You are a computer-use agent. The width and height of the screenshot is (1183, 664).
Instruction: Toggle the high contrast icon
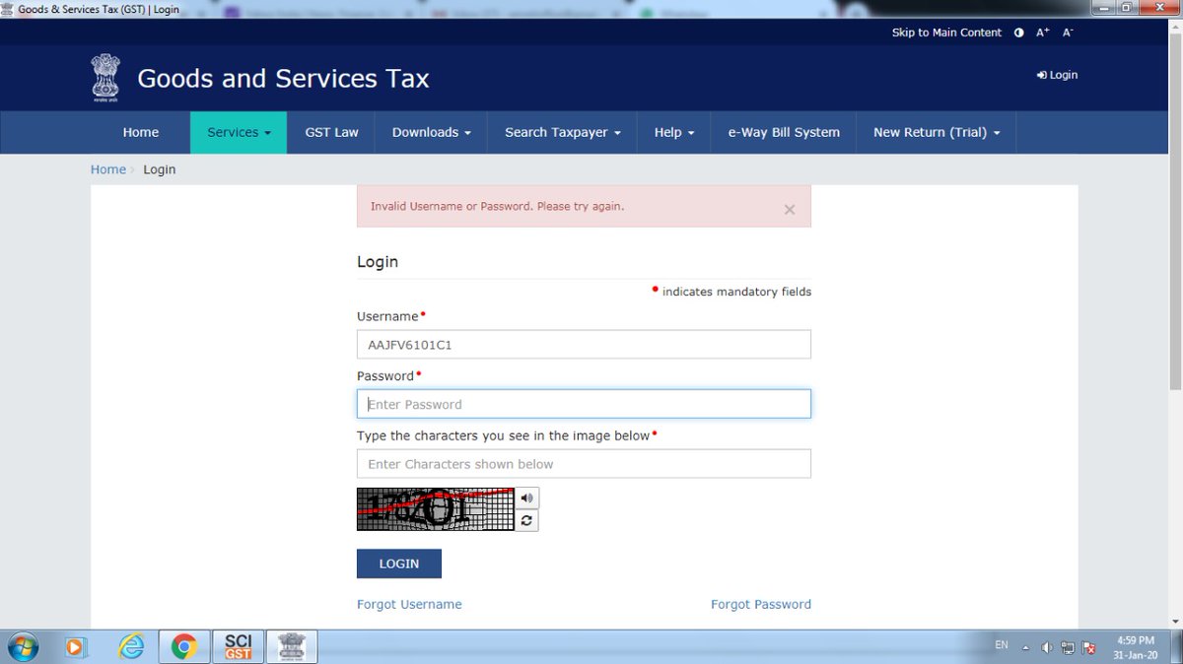point(1019,33)
